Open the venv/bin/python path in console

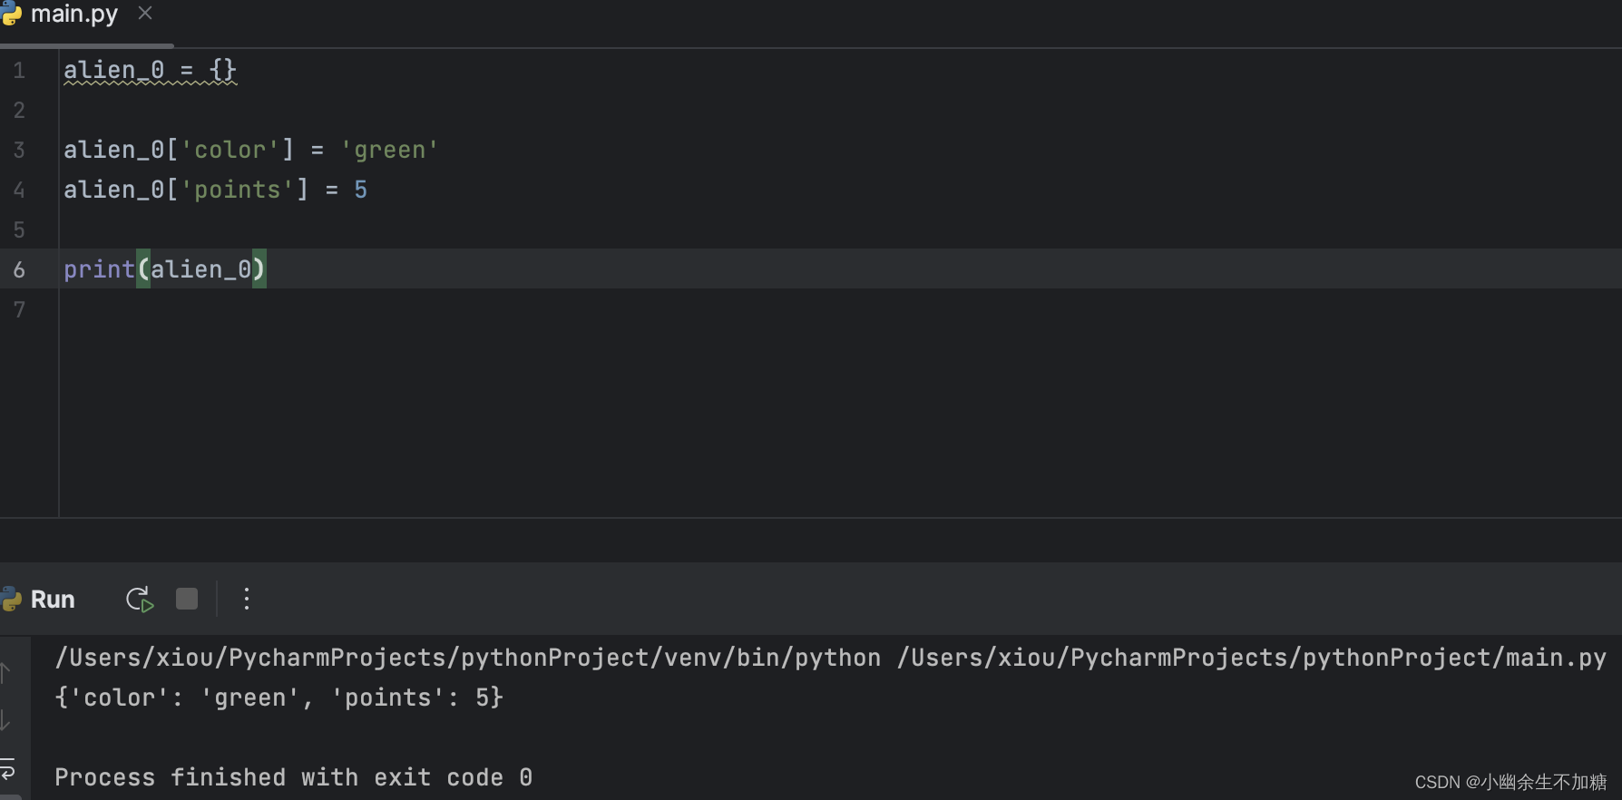pos(468,658)
